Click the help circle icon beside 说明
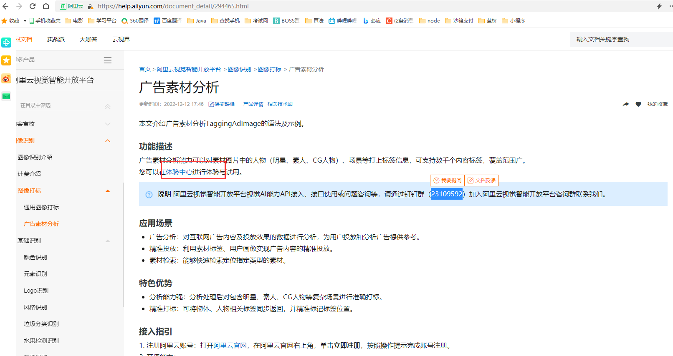This screenshot has height=356, width=673. click(x=149, y=195)
